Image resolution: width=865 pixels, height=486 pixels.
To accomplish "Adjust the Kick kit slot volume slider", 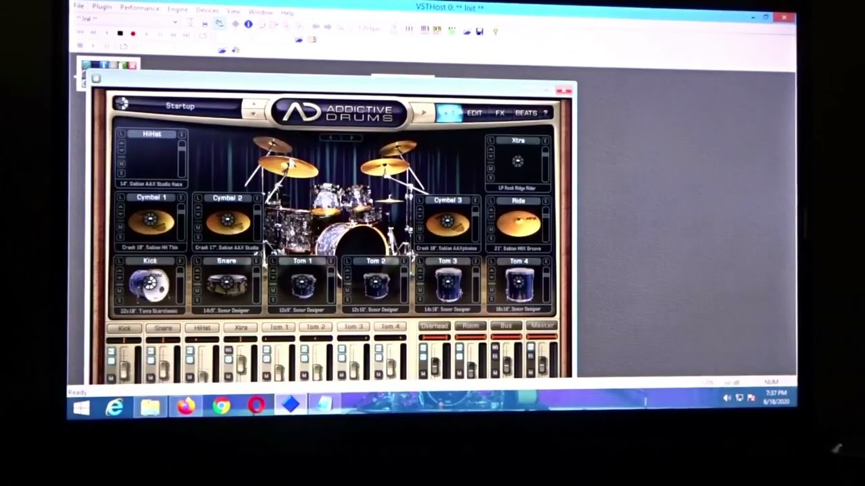I will coord(180,284).
